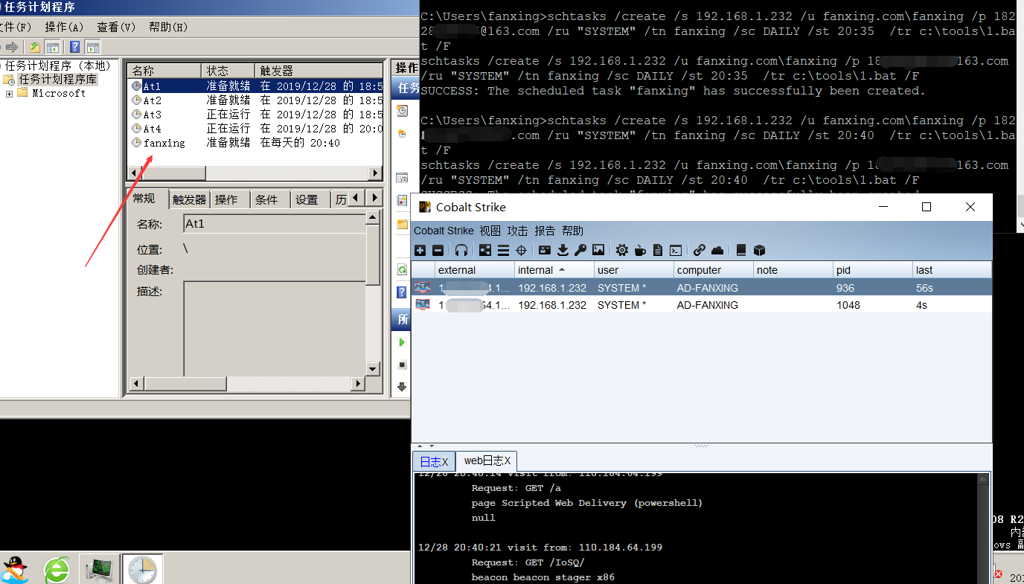Viewport: 1024px width, 584px height.
Task: Open Listeners via the headphones icon
Action: 461,251
